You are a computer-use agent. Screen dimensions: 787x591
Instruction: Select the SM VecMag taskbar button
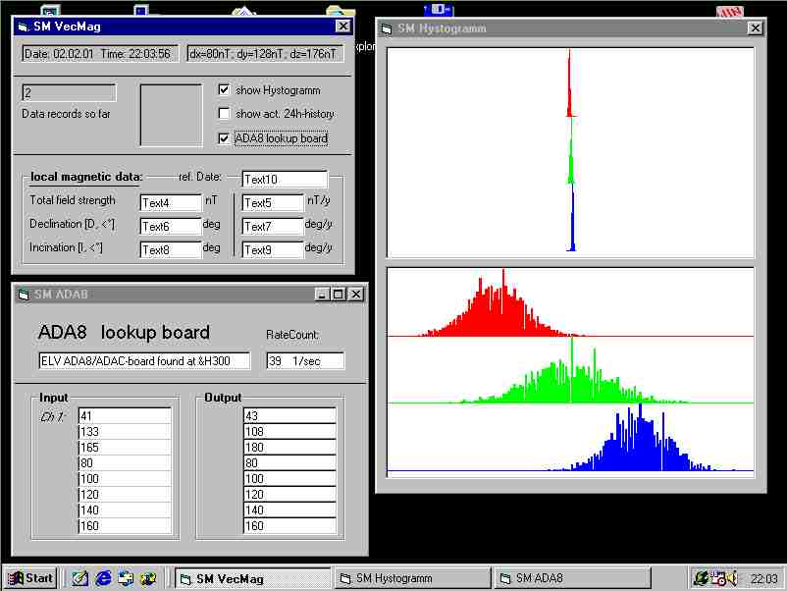252,578
